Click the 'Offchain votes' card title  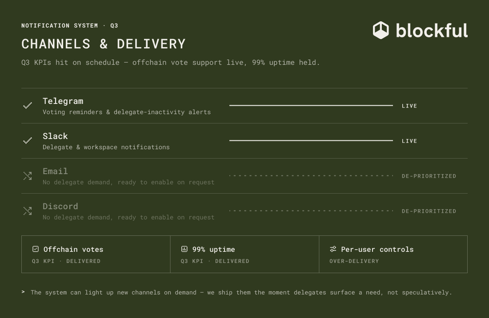pos(73,250)
